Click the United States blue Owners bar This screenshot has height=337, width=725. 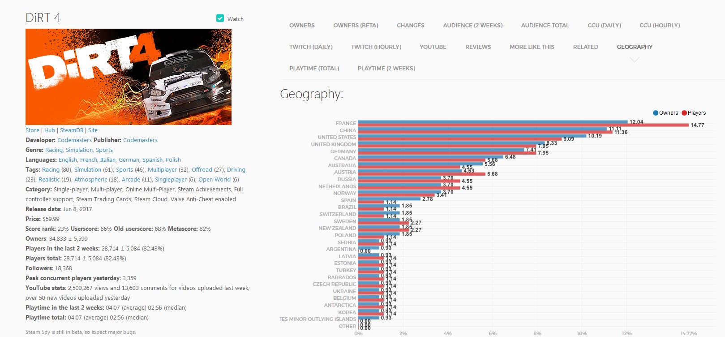click(x=472, y=136)
